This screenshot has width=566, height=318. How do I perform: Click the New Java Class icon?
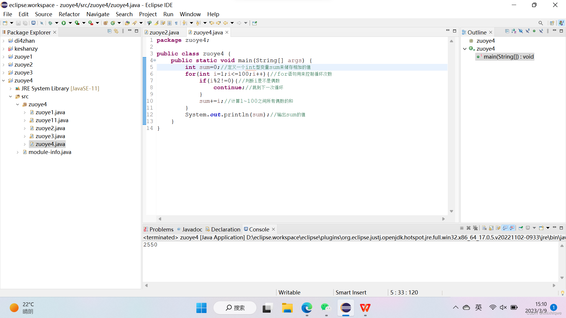point(113,23)
